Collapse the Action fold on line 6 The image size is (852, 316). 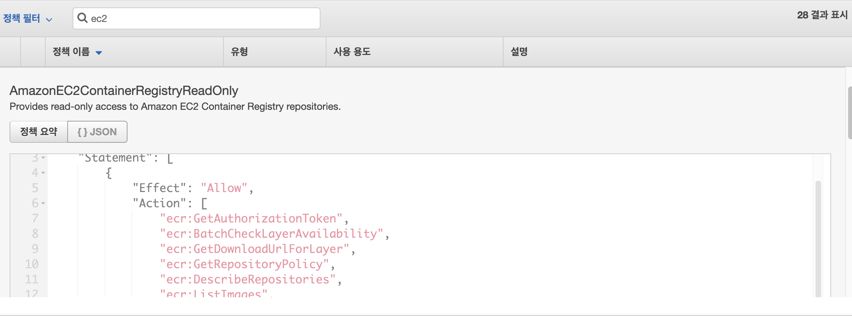click(43, 203)
